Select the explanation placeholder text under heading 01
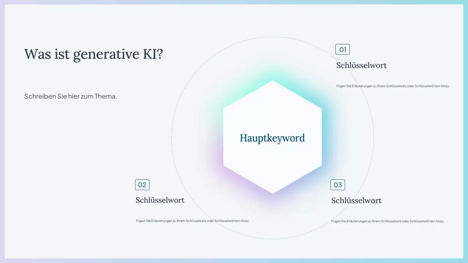Image resolution: width=468 pixels, height=263 pixels. pos(393,86)
